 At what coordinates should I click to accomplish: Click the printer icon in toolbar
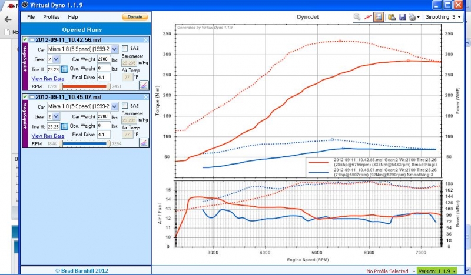coord(412,17)
